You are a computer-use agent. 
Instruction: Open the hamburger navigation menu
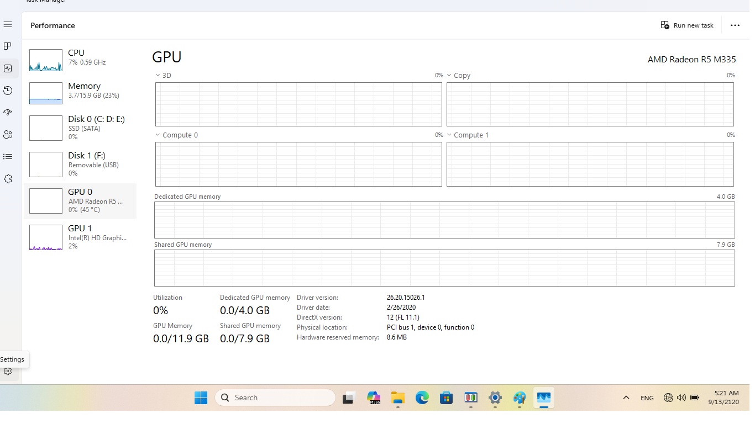coord(8,25)
